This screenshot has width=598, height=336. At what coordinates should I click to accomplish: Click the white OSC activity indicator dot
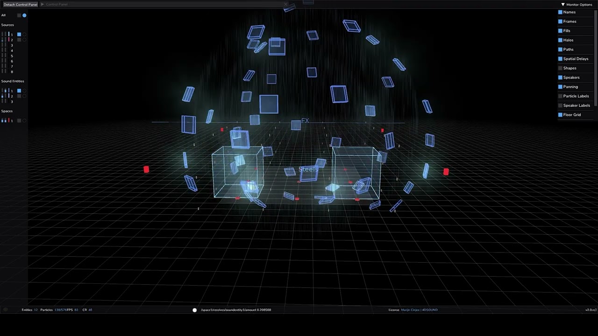pos(195,310)
